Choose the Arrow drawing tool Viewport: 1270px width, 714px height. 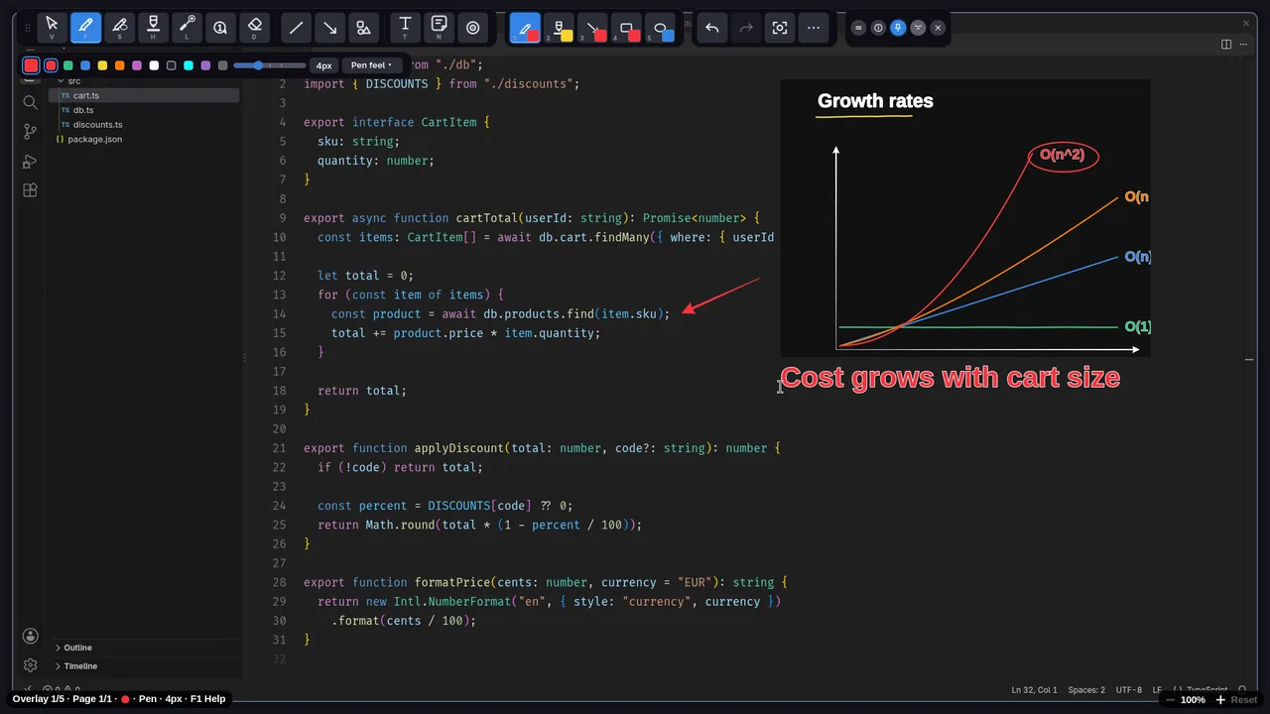pyautogui.click(x=329, y=28)
